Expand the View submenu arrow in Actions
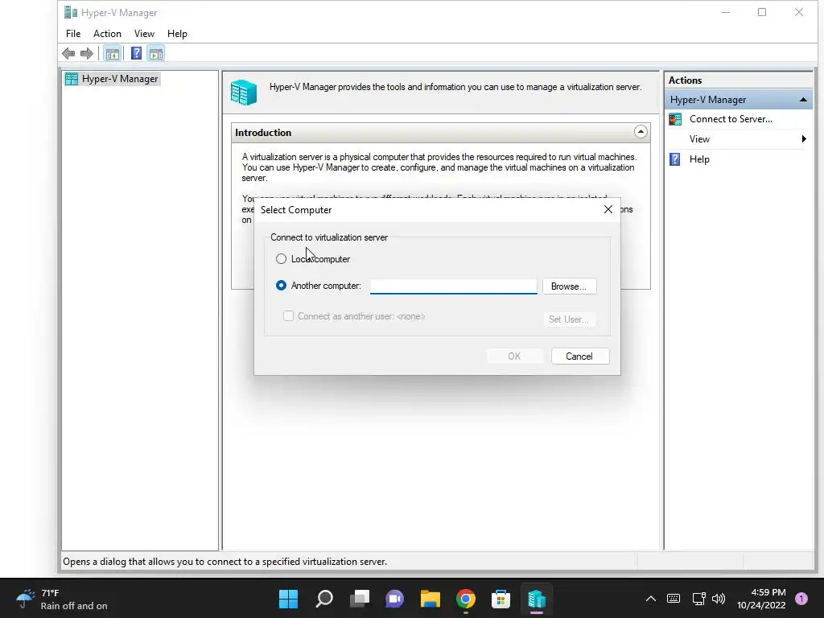Screen dimensions: 824x618 [804, 139]
